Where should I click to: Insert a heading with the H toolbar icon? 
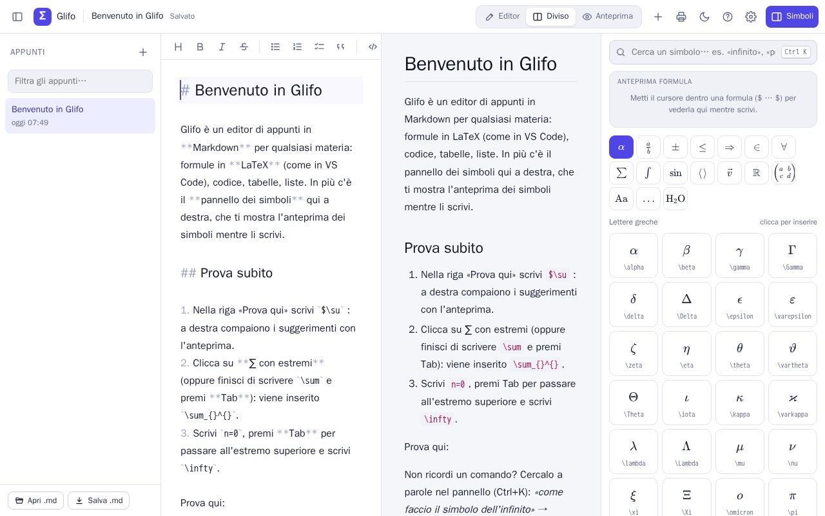[x=179, y=46]
